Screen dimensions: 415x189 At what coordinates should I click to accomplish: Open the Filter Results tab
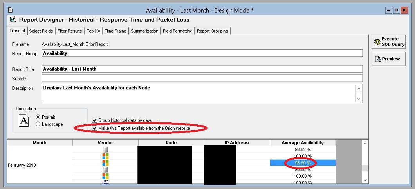pos(70,31)
